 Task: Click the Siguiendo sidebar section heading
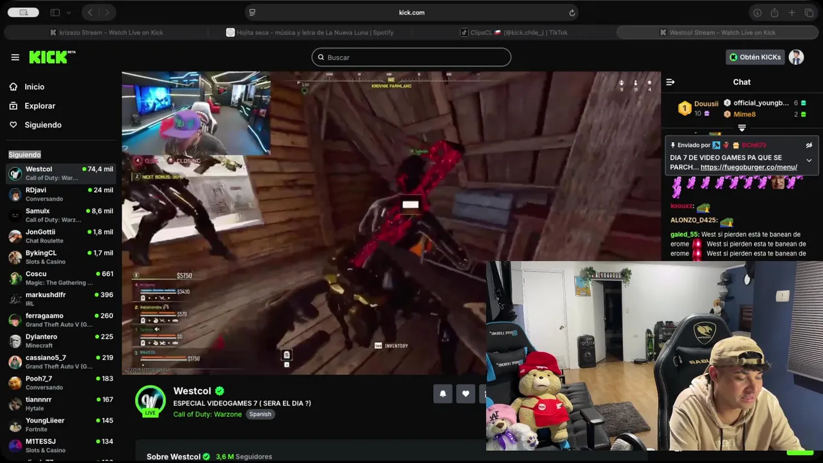[x=24, y=154]
